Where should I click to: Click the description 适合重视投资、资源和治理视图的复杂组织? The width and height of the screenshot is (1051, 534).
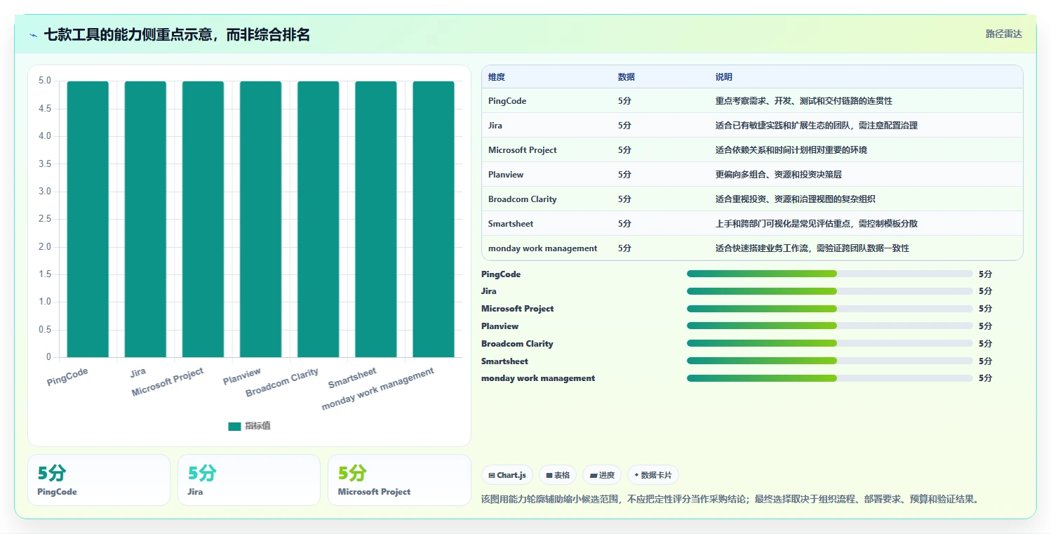pos(796,199)
